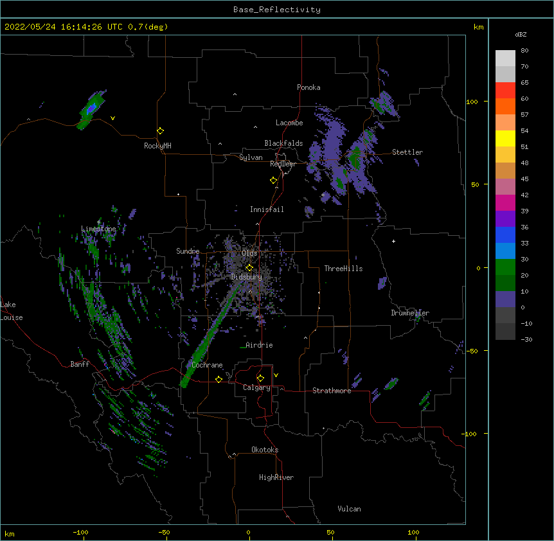Click the yellow radar site marker near Didsbury
Image resolution: width=554 pixels, height=541 pixels.
point(249,267)
